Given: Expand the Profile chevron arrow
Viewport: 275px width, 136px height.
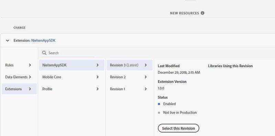Looking at the screenshot, I should point(98,89).
